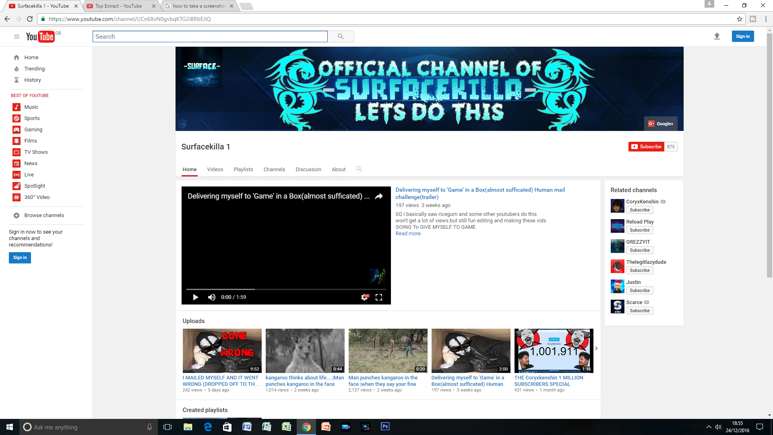Open the Sports category icon
Screen dimensions: 773x435
coord(17,118)
